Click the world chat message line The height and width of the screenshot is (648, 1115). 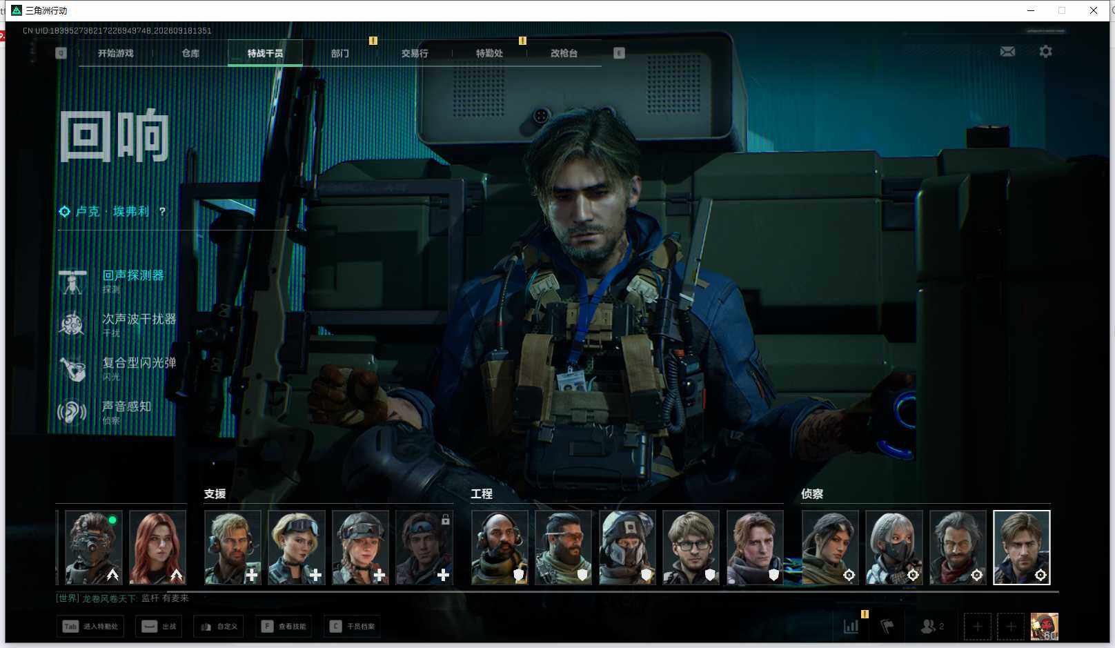click(122, 598)
